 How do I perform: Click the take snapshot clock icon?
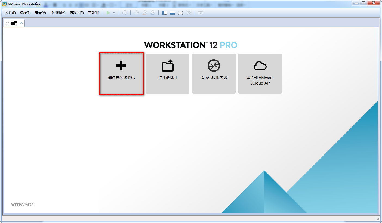136,13
